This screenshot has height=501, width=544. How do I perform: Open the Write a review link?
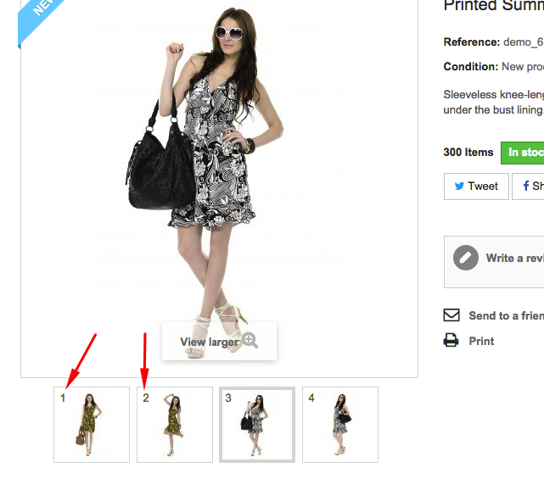tap(515, 258)
